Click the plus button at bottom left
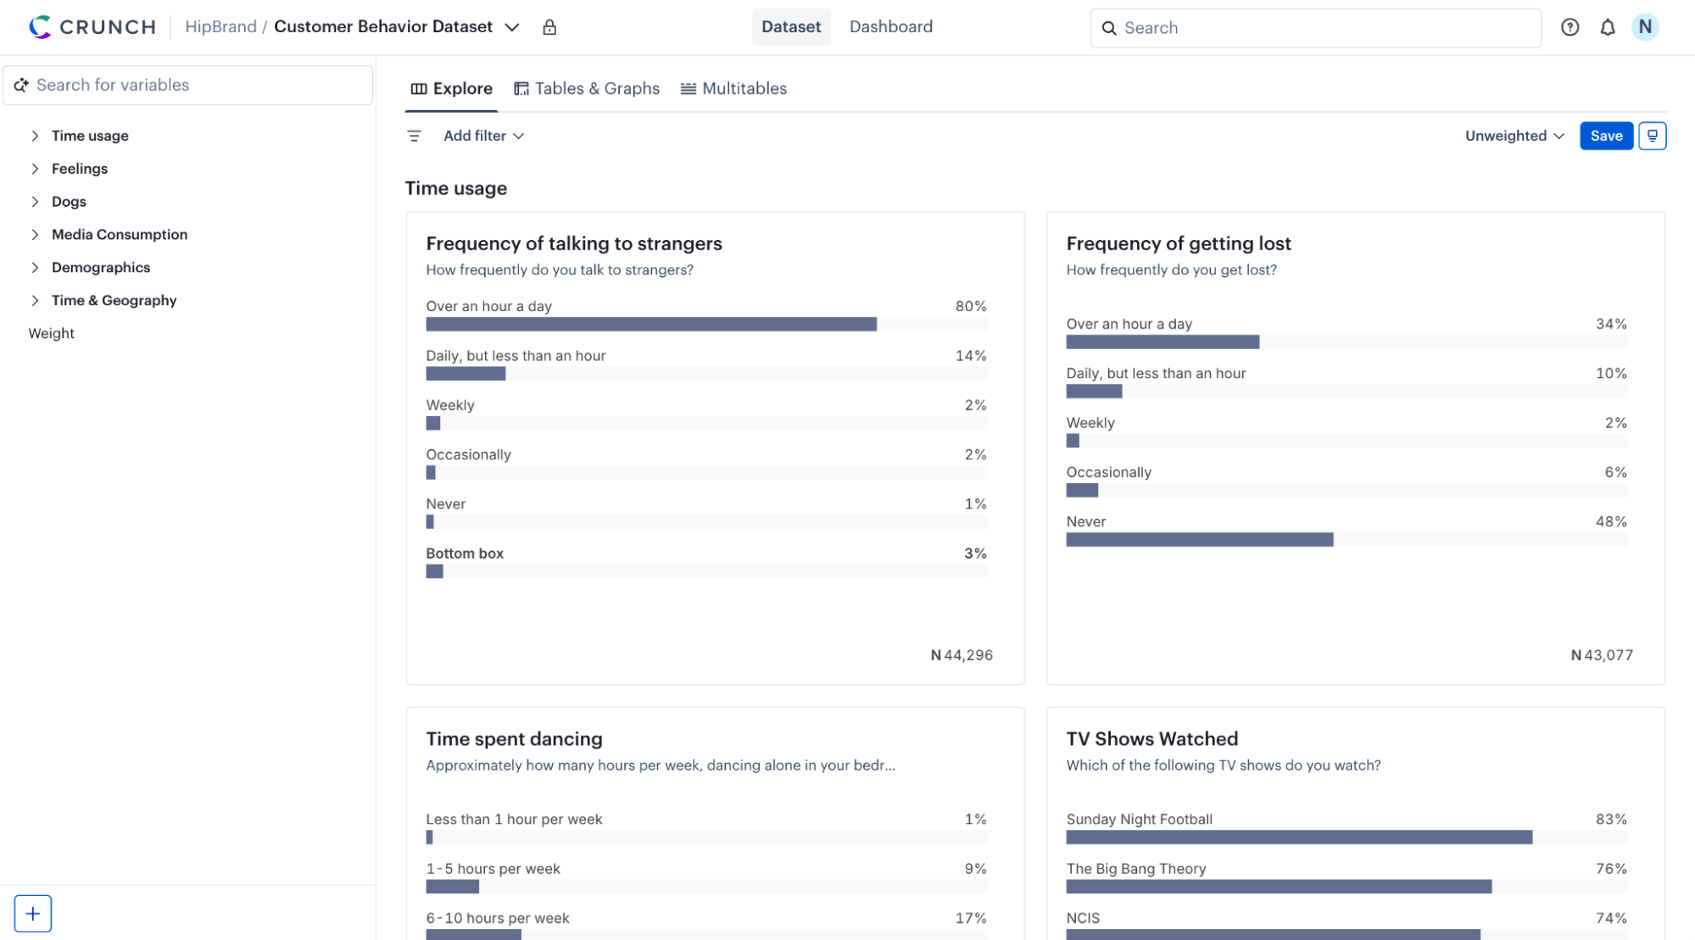The height and width of the screenshot is (940, 1695). click(32, 914)
